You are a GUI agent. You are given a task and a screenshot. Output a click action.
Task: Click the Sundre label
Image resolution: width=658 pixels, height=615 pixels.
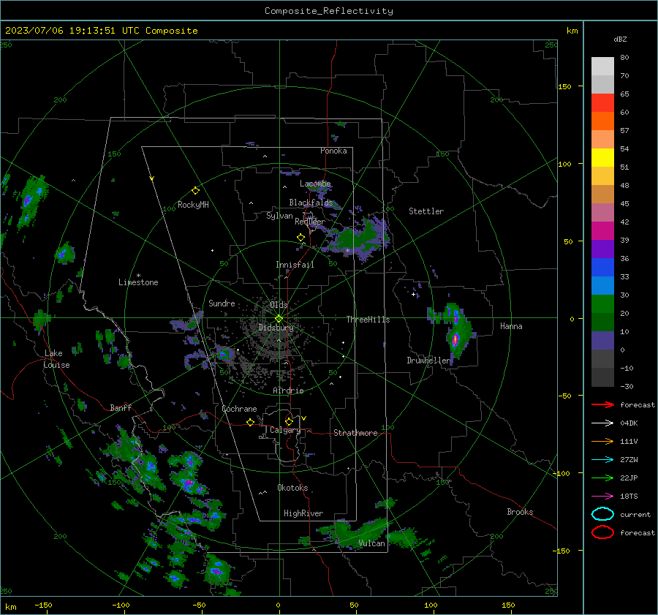coord(222,303)
